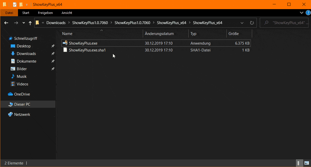The height and width of the screenshot is (167, 311).
Task: Open the blue help icon
Action: coord(308,13)
